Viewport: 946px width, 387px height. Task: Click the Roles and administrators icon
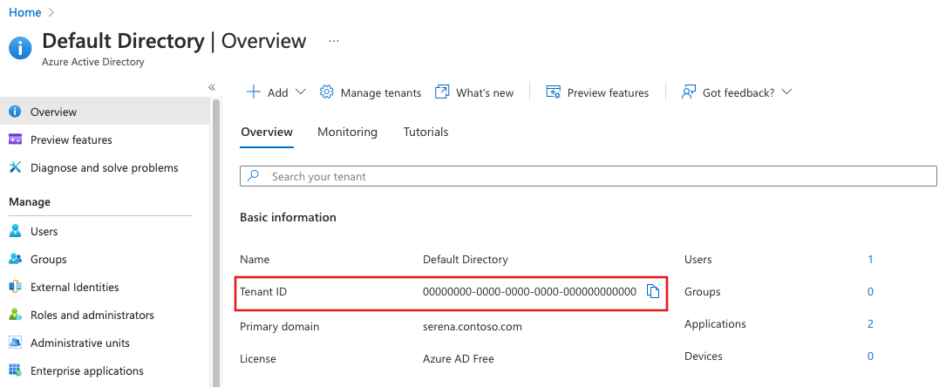tap(15, 315)
